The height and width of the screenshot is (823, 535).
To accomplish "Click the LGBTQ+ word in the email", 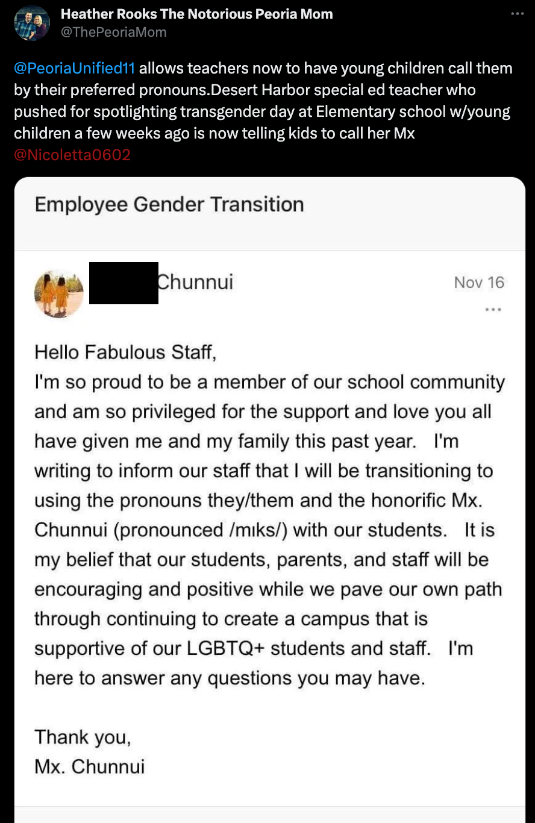I will (x=226, y=648).
